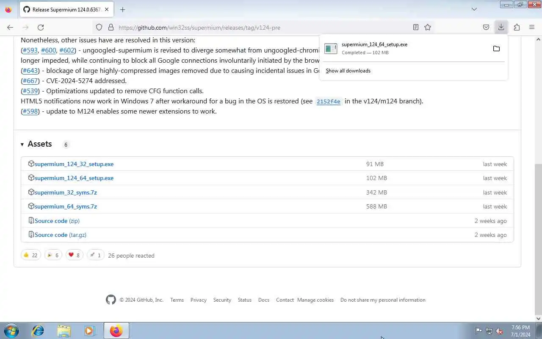The width and height of the screenshot is (542, 339).
Task: Click the network tray icon
Action: click(x=489, y=331)
